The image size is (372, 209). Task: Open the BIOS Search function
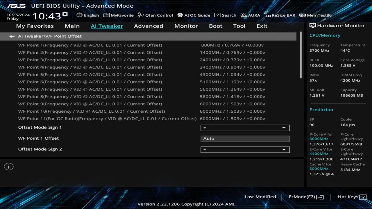pyautogui.click(x=225, y=15)
